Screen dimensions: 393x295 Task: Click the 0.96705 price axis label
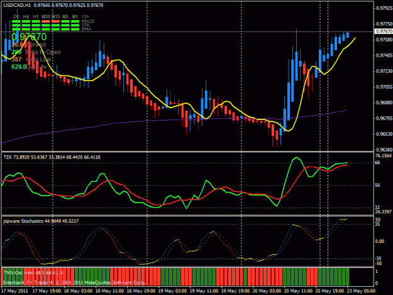point(384,118)
